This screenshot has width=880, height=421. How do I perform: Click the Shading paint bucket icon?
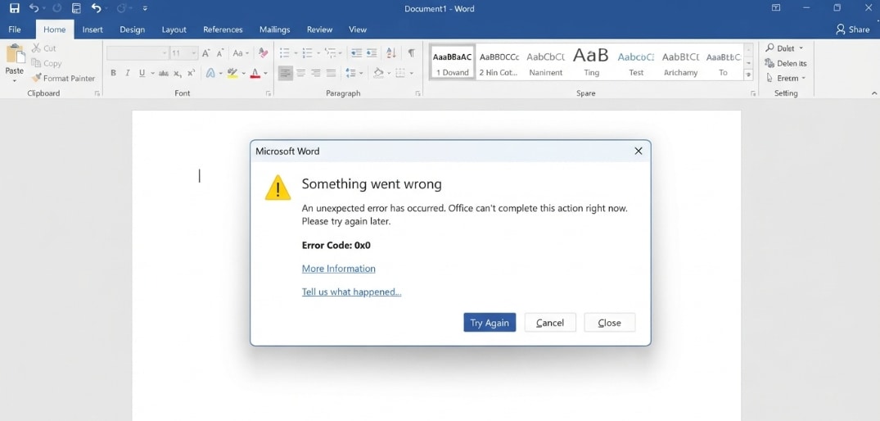click(x=378, y=73)
